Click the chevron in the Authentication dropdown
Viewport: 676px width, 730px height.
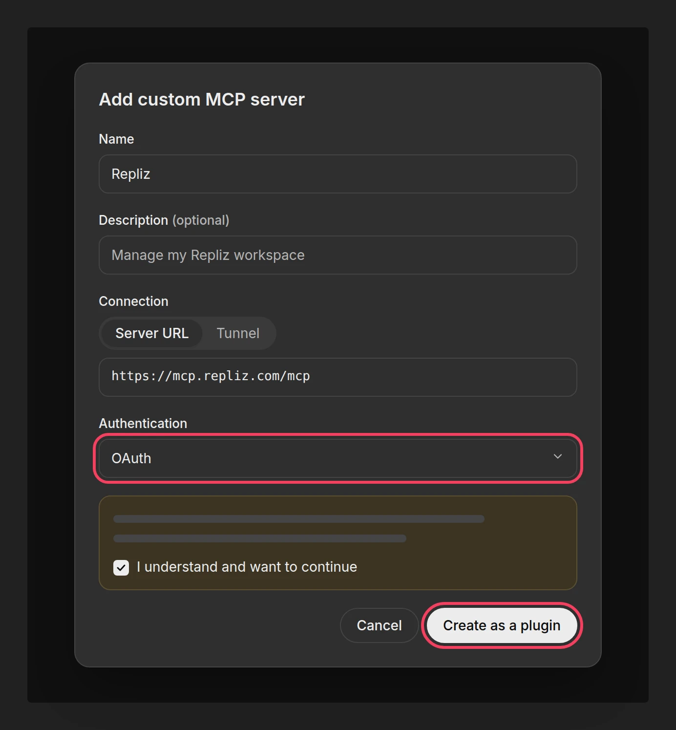click(557, 456)
